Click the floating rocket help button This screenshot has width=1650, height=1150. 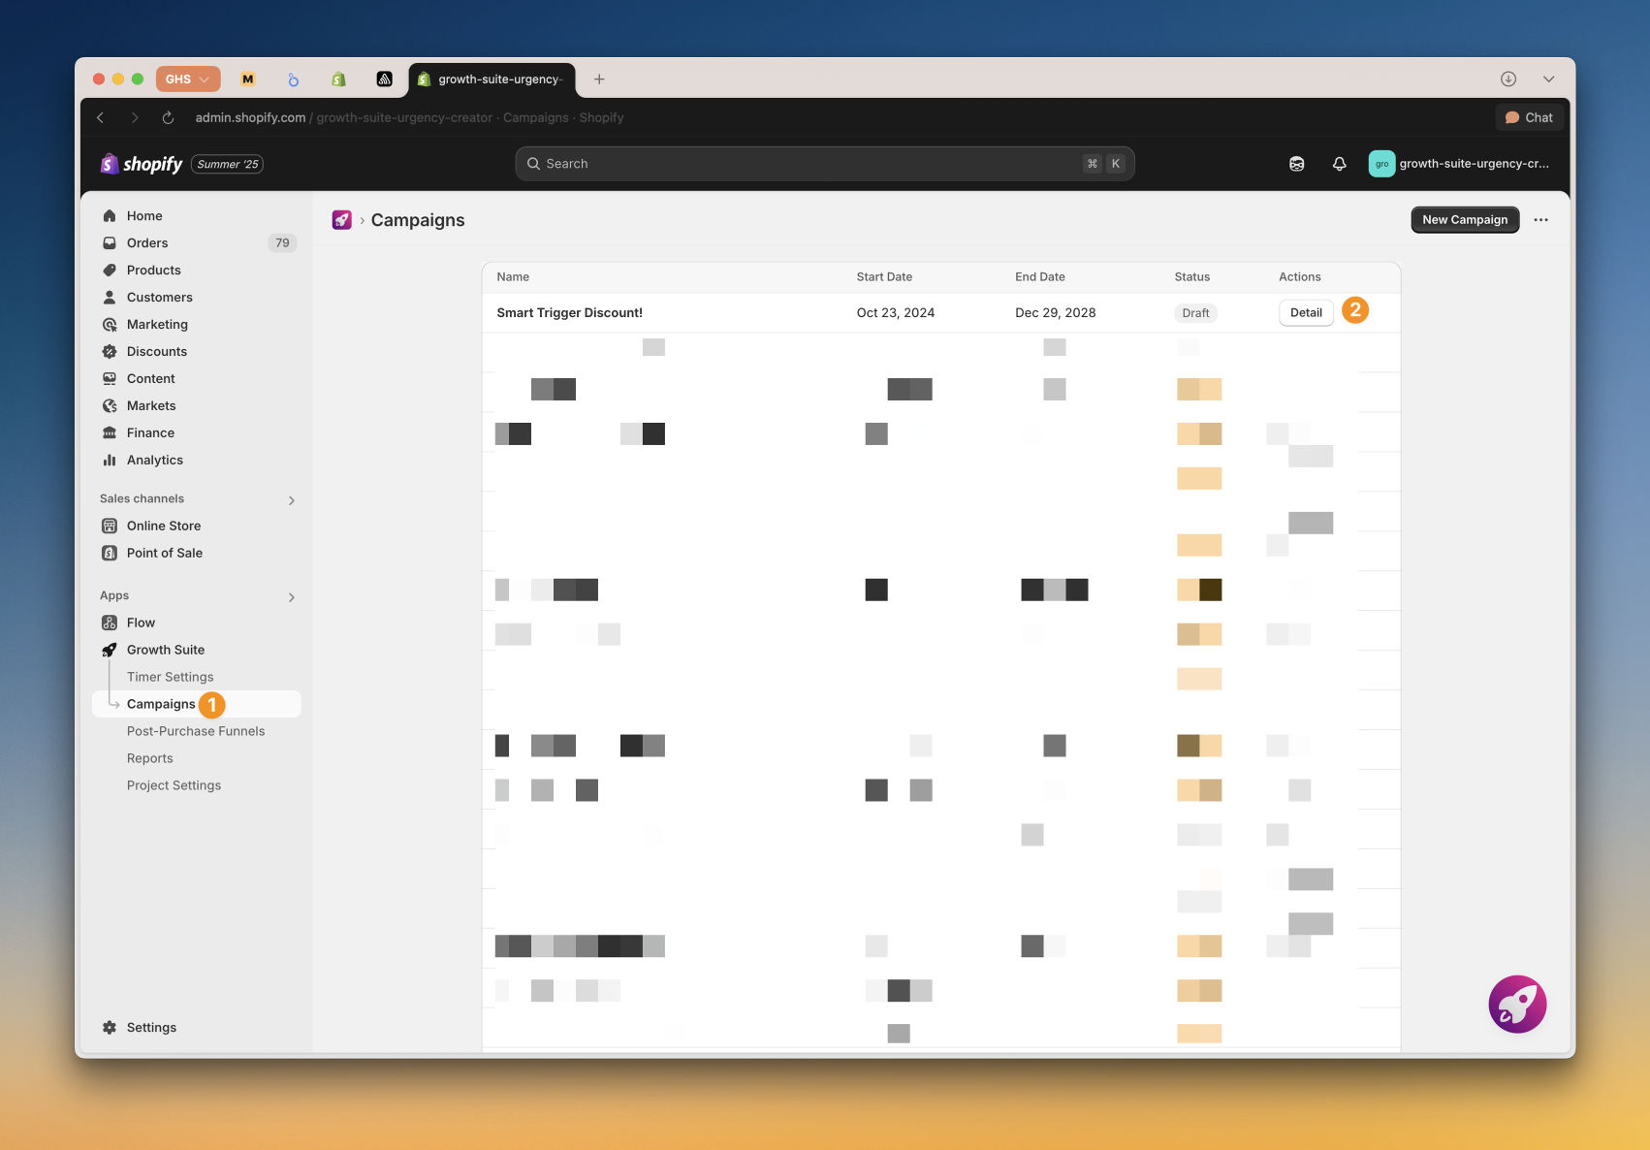pyautogui.click(x=1516, y=1004)
